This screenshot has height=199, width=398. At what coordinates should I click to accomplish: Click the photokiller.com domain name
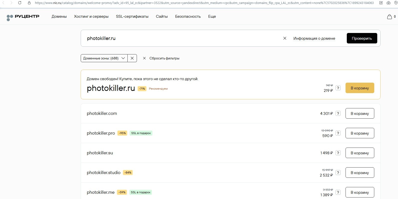pos(102,113)
